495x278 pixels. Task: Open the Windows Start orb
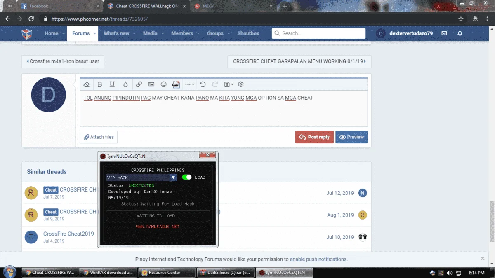pyautogui.click(x=10, y=272)
